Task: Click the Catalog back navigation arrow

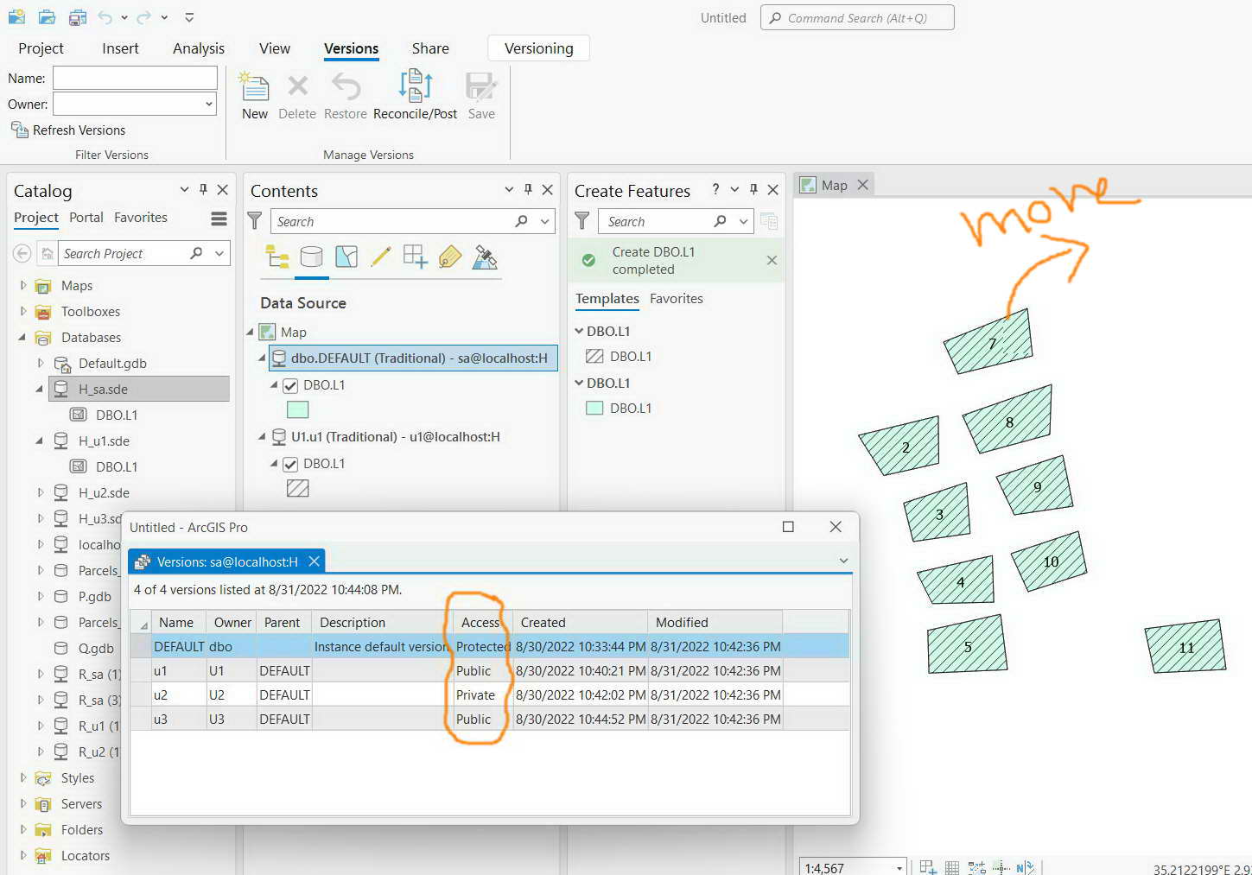Action: click(x=22, y=253)
